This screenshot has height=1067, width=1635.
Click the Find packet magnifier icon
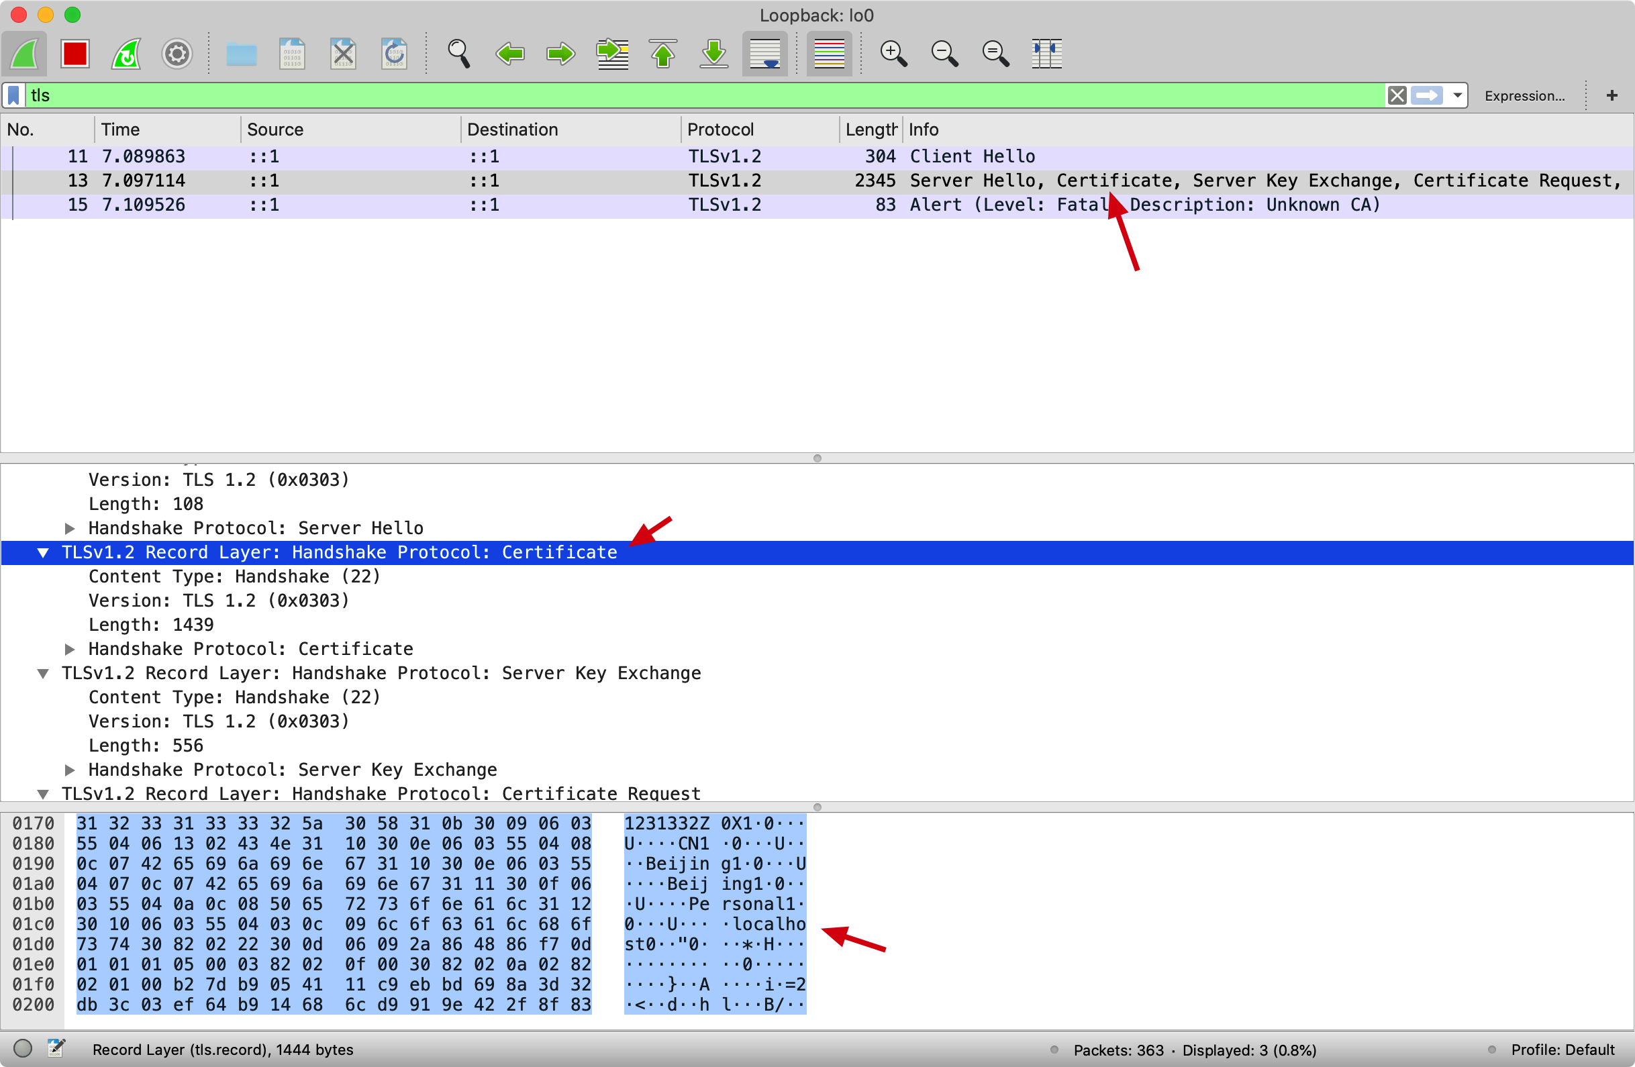click(x=458, y=54)
